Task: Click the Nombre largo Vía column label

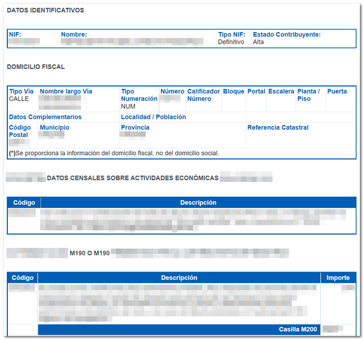Action: [x=66, y=92]
